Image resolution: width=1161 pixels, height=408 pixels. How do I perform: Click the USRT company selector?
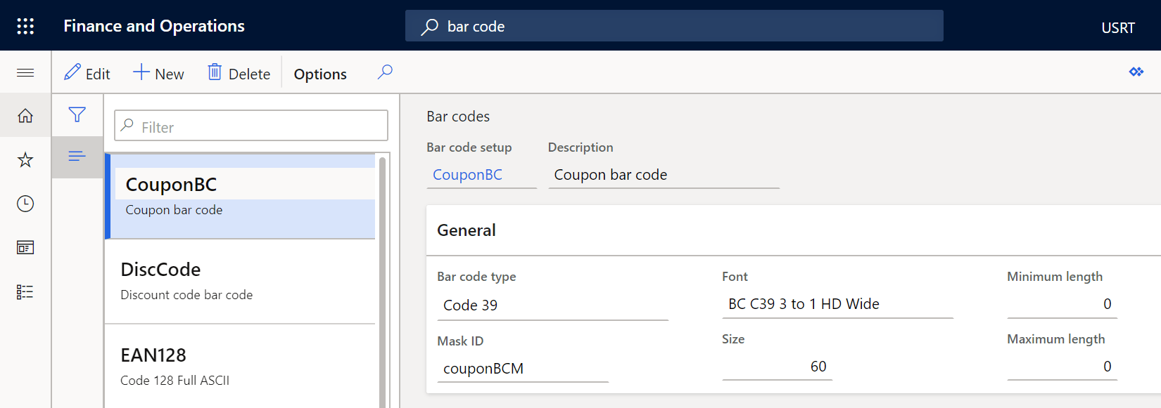pyautogui.click(x=1117, y=27)
